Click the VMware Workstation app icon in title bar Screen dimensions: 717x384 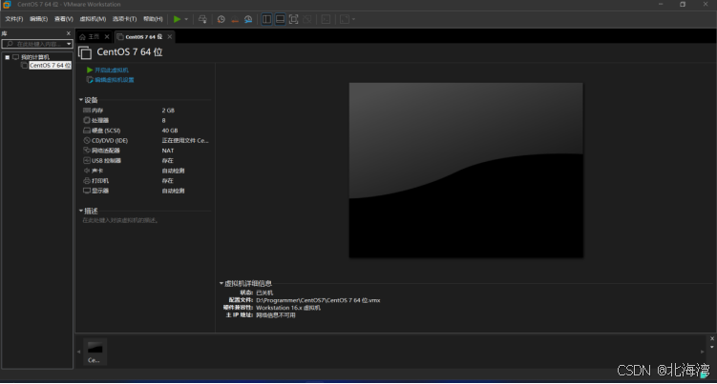(x=7, y=5)
